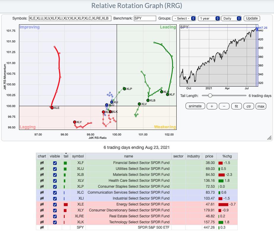This screenshot has height=231, width=274.
Task: Sort table by industry column header
Action: (x=194, y=156)
